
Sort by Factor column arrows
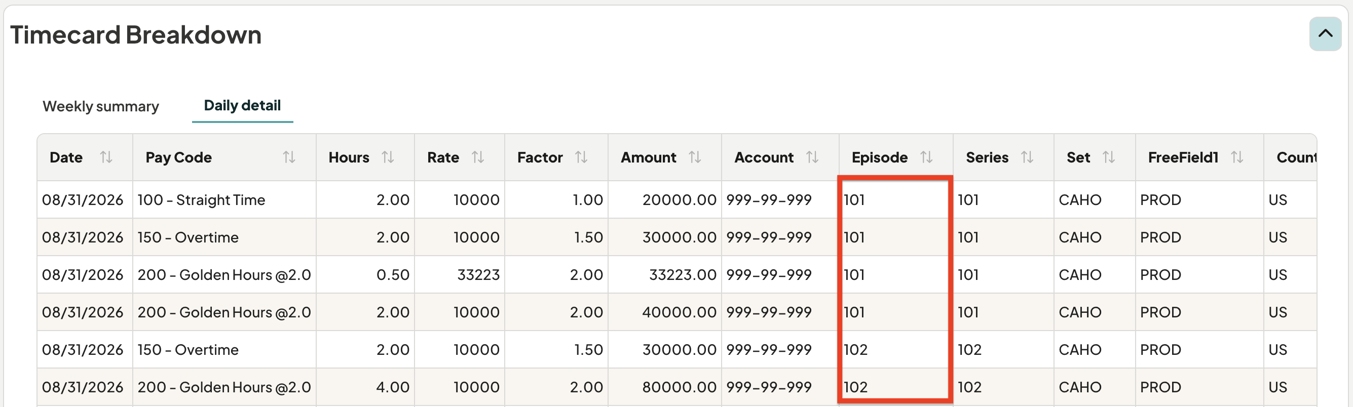pyautogui.click(x=581, y=157)
